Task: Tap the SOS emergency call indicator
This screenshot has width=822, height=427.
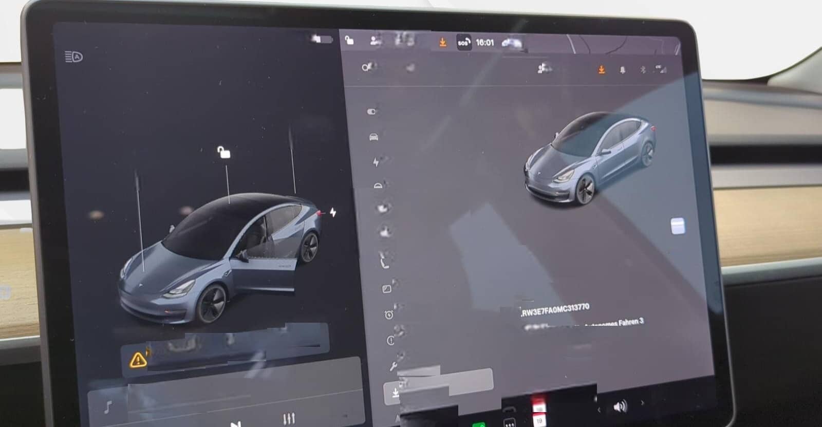Action: (463, 43)
